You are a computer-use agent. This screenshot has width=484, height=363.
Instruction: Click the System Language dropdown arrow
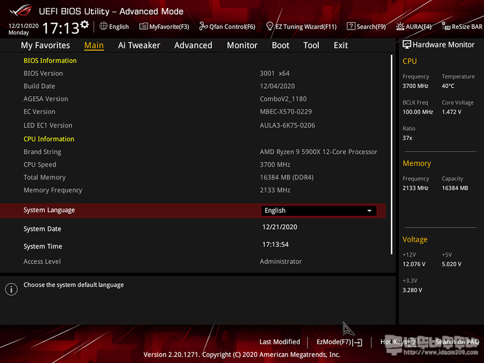(x=369, y=210)
